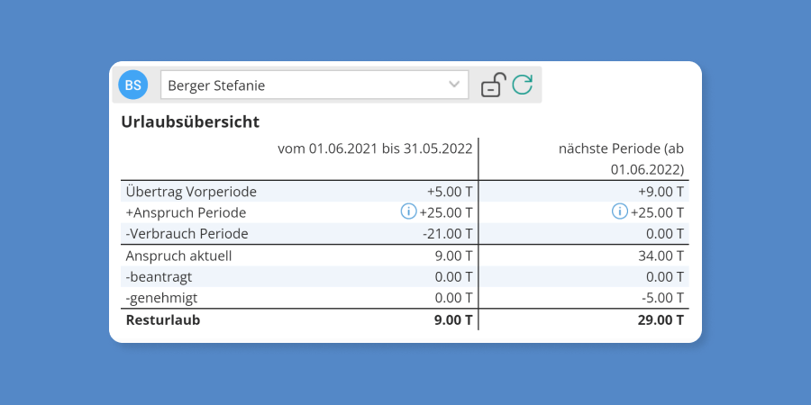Select the row label '-beantragt'

click(x=159, y=277)
